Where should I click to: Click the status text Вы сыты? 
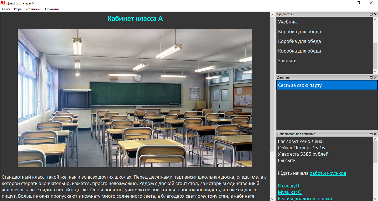287,160
